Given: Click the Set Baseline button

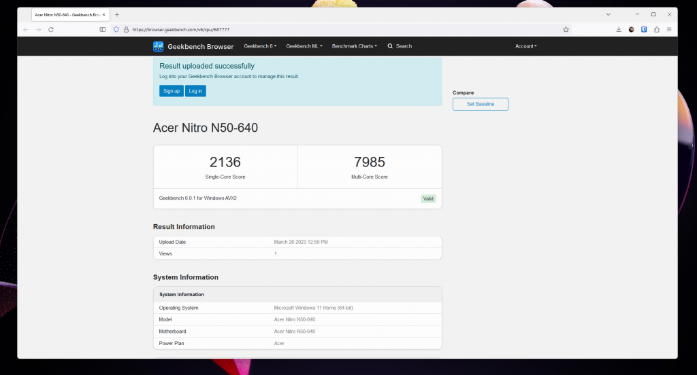Looking at the screenshot, I should (x=481, y=105).
